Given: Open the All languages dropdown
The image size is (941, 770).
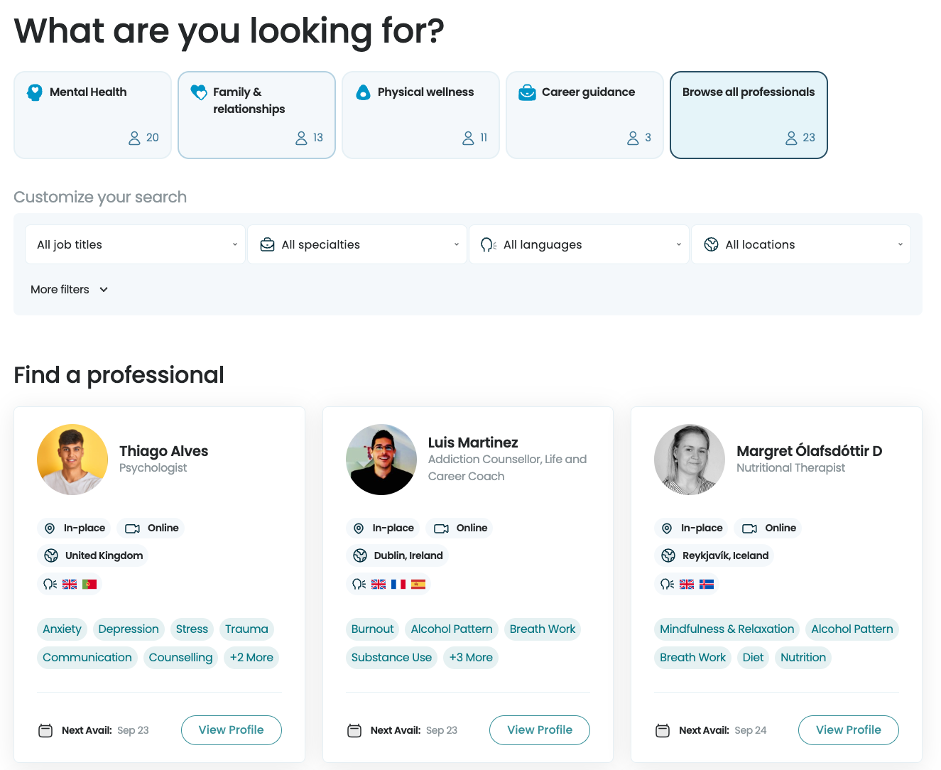Looking at the screenshot, I should [x=579, y=244].
